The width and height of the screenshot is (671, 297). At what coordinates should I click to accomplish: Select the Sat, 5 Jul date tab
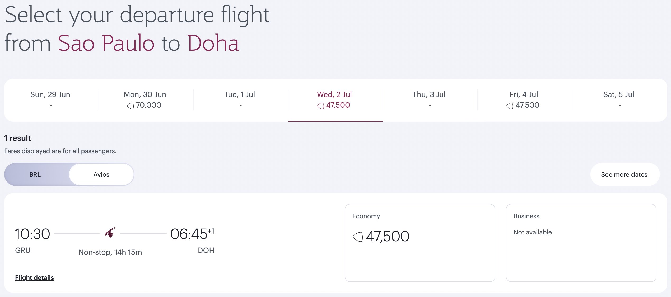click(x=619, y=100)
